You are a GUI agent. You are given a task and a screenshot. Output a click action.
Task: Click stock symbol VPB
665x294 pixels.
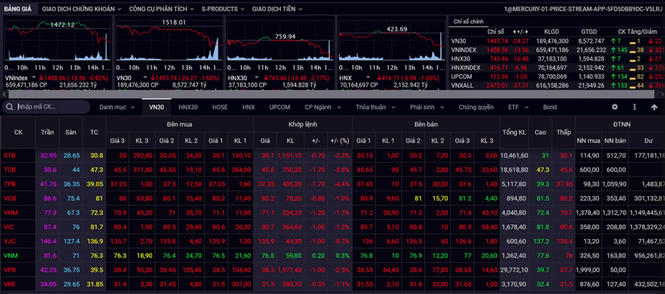(10, 270)
